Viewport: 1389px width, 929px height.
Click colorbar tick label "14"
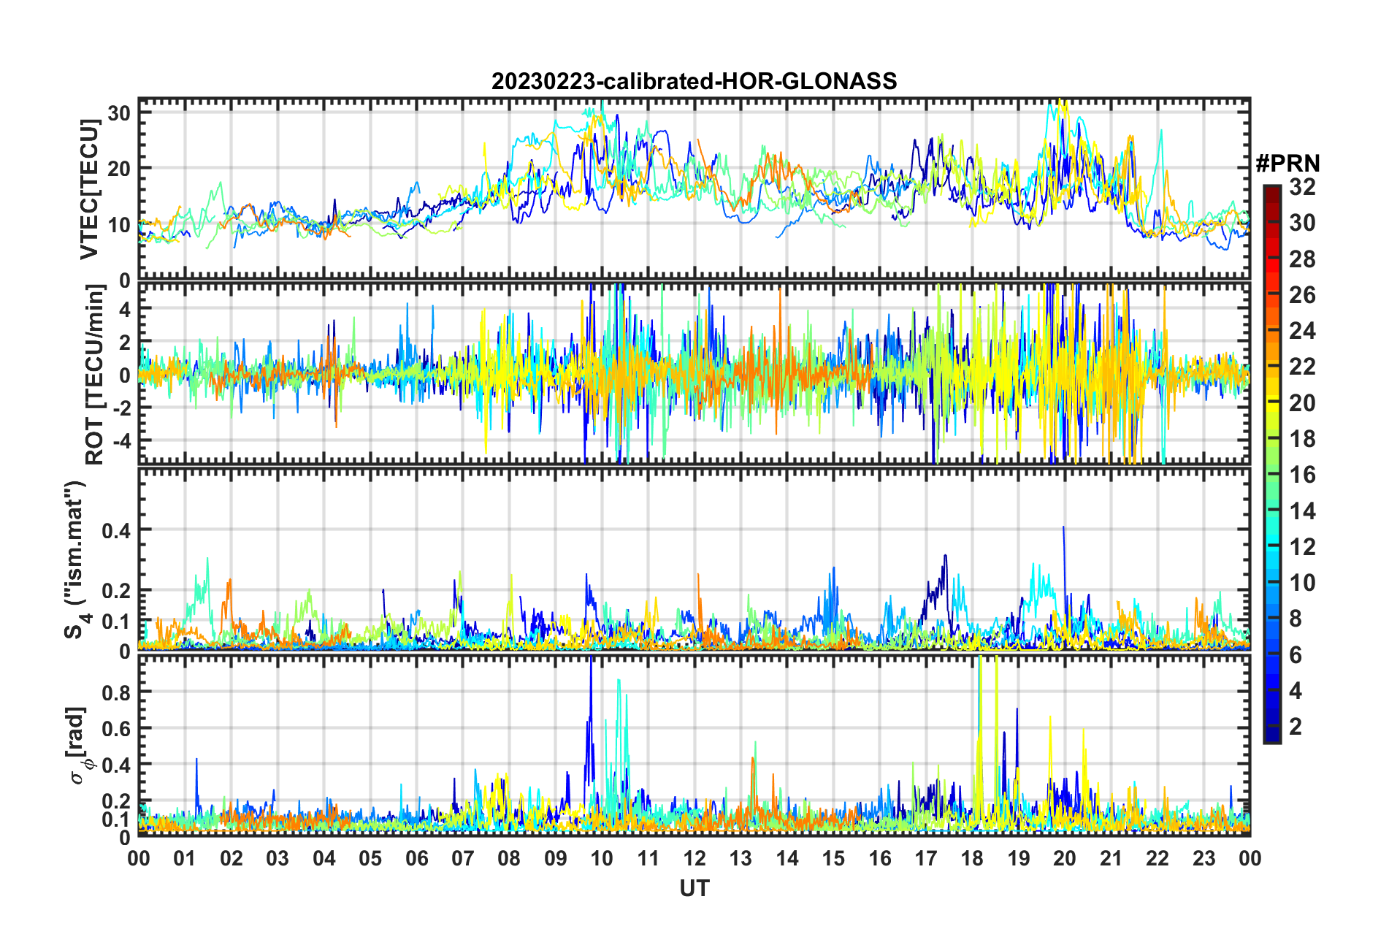[x=1302, y=511]
